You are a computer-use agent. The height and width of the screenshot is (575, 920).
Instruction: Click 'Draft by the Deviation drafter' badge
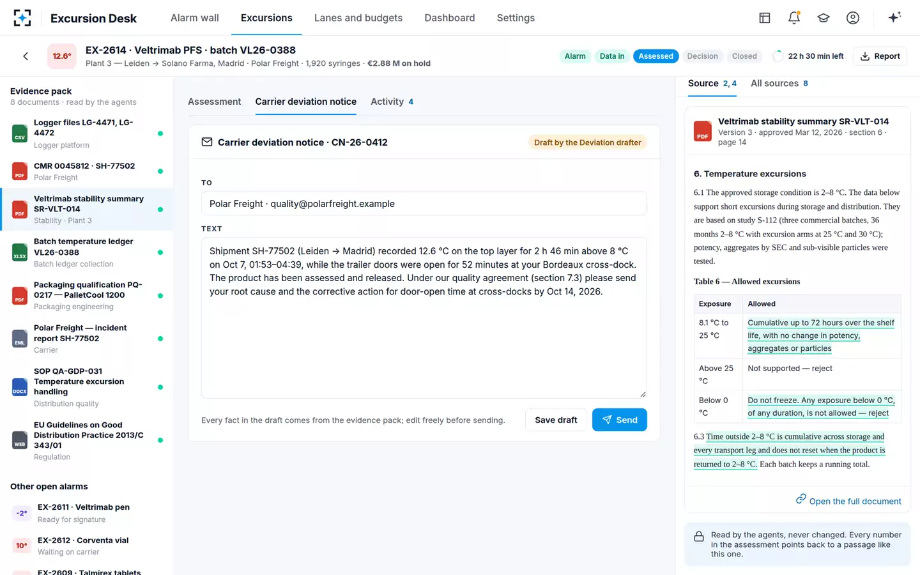588,142
